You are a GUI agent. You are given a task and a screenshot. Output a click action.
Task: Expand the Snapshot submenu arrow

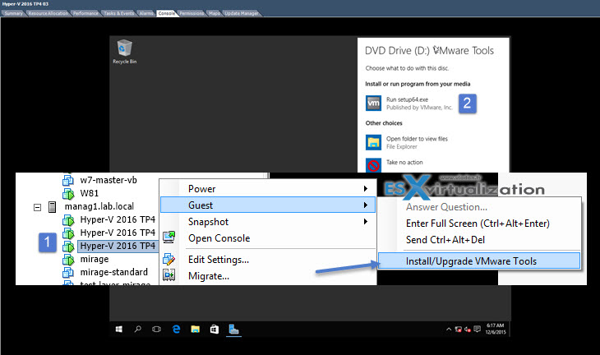point(366,222)
